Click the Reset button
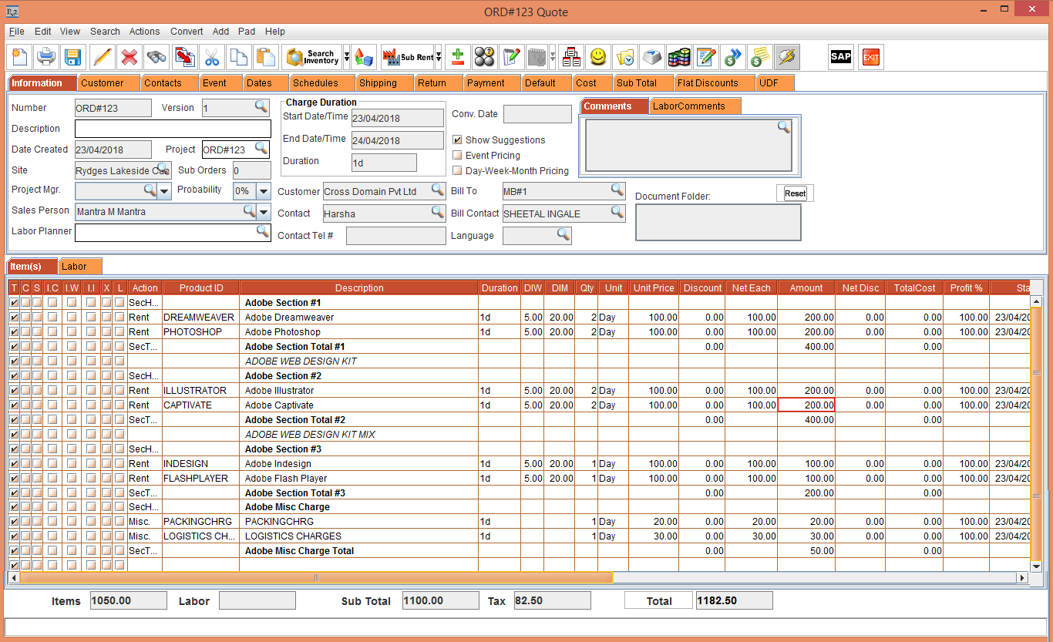1053x642 pixels. (x=795, y=193)
